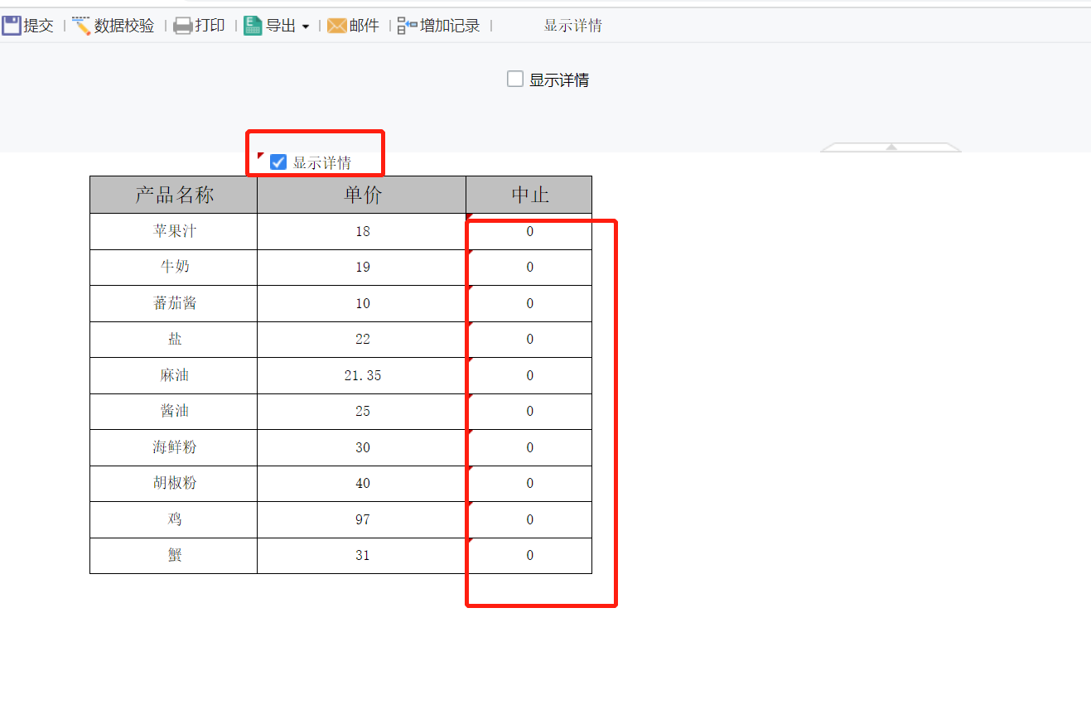Click the 中止 value in 盐 row

tap(529, 339)
